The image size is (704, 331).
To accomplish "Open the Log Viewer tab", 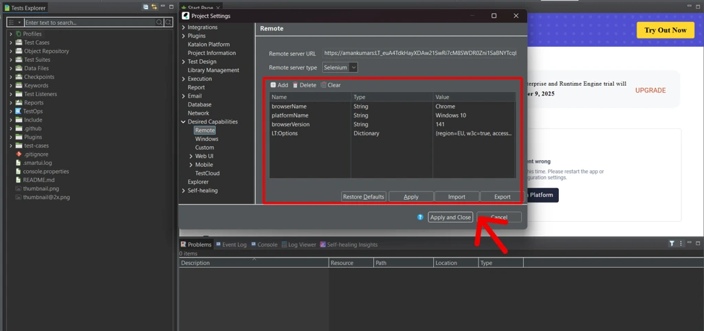I will click(298, 244).
